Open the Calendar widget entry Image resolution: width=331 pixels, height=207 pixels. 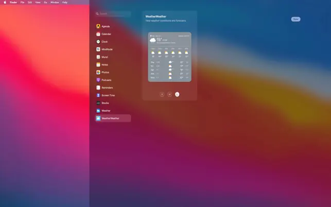106,34
